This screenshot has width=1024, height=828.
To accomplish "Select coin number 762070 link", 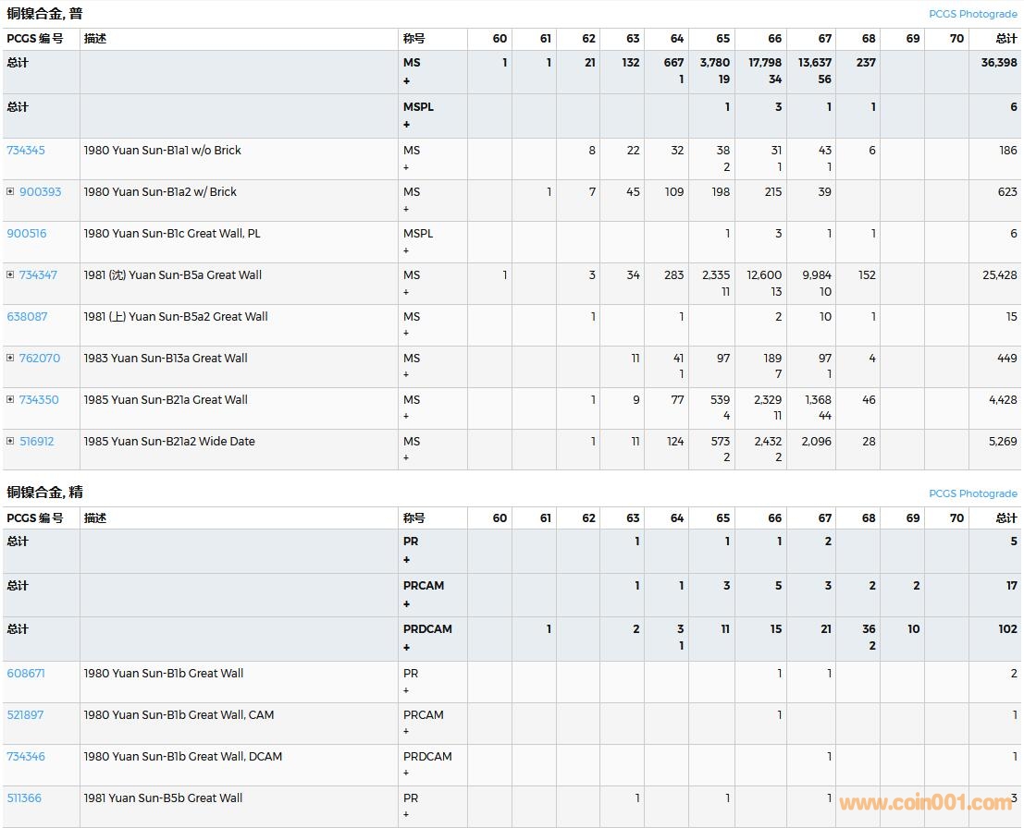I will click(x=40, y=359).
